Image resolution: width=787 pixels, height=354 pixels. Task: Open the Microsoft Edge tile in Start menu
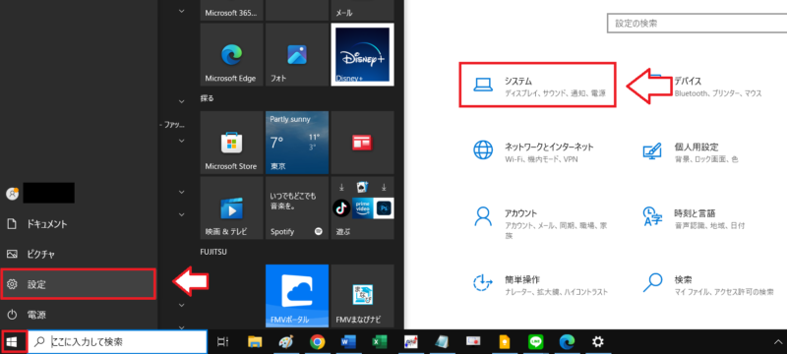(x=231, y=55)
